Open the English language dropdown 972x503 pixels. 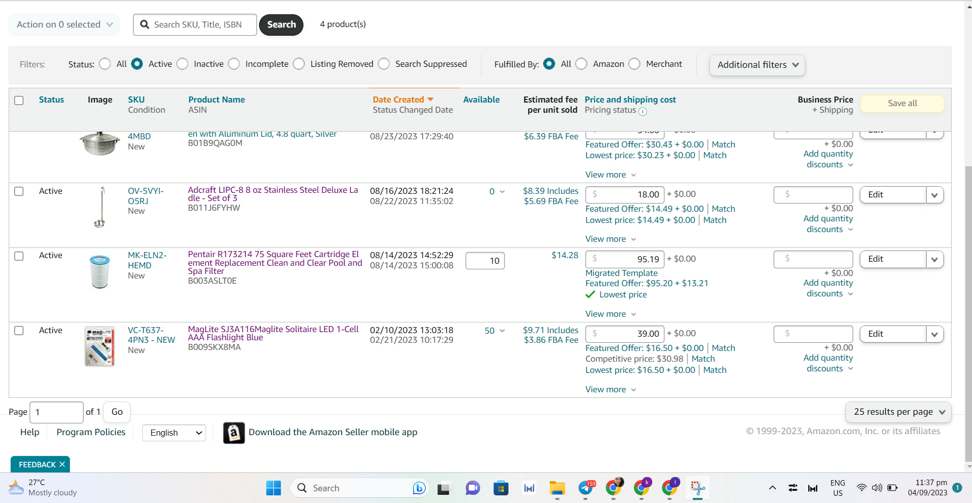pyautogui.click(x=174, y=433)
